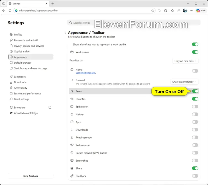Screen dimensions: 208x185
Task: Go to System and performance settings
Action: [31, 93]
